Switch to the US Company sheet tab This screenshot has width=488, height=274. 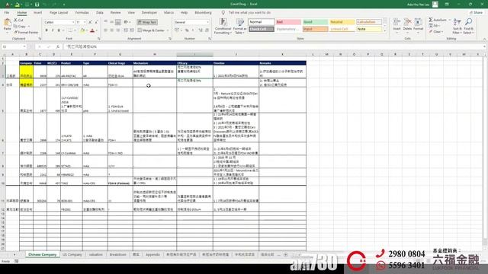coord(72,255)
